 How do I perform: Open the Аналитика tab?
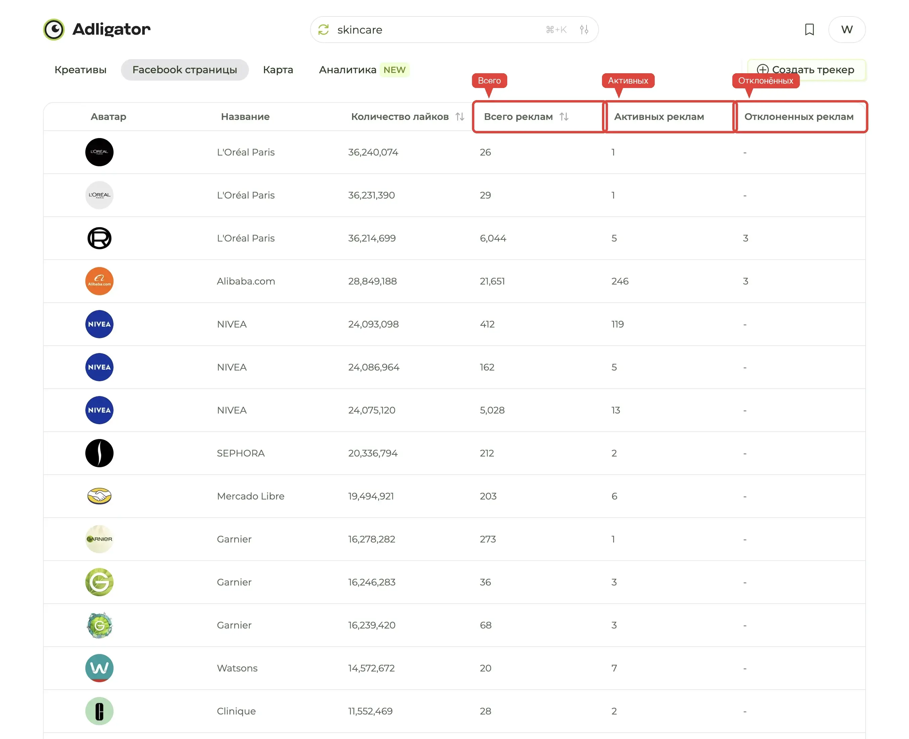[347, 70]
